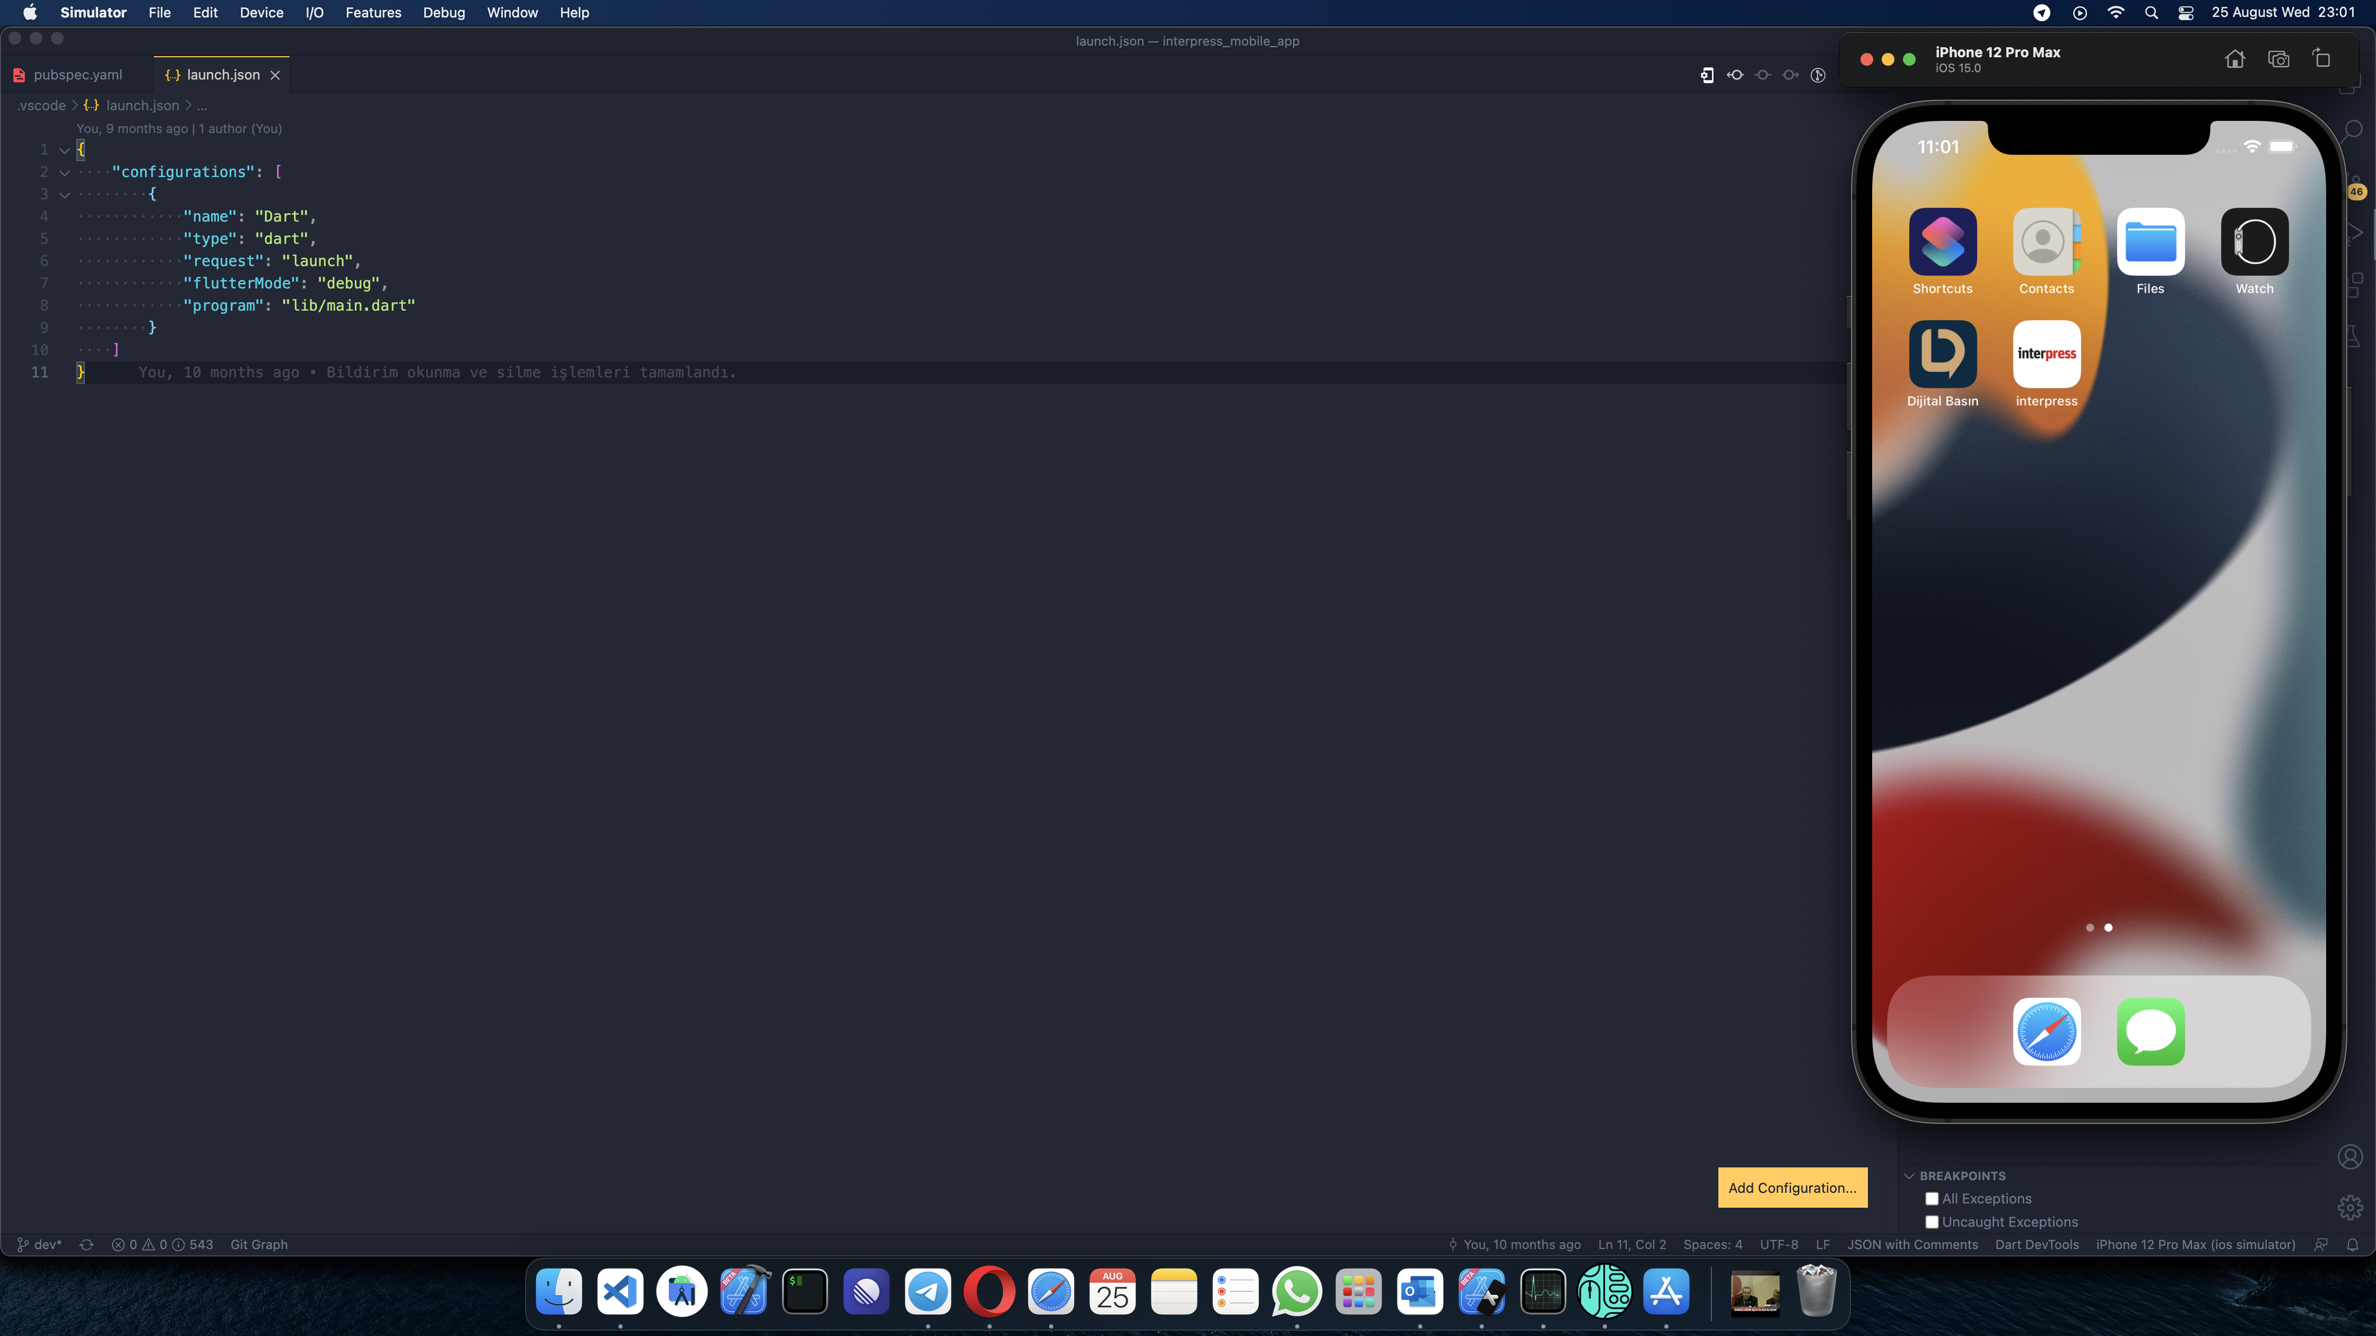Screen dimensions: 2376x1336
Task: Click the launch.json breadcrumb item
Action: [x=142, y=105]
